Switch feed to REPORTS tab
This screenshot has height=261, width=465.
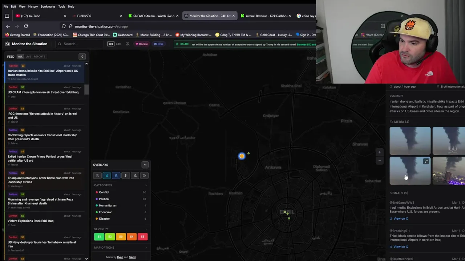(40, 57)
